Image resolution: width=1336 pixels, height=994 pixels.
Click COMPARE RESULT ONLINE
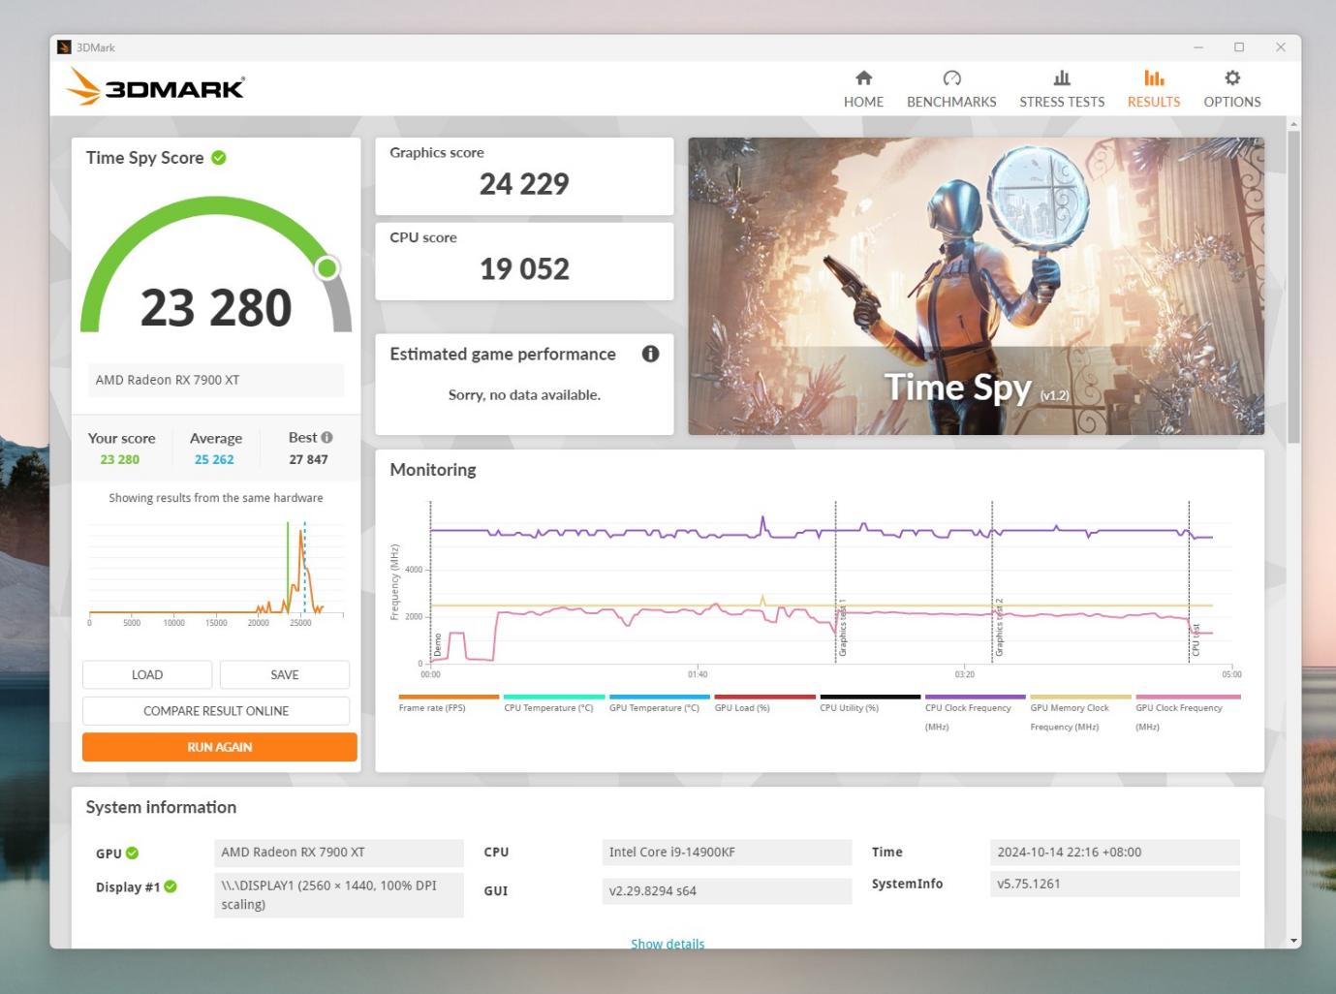point(216,711)
